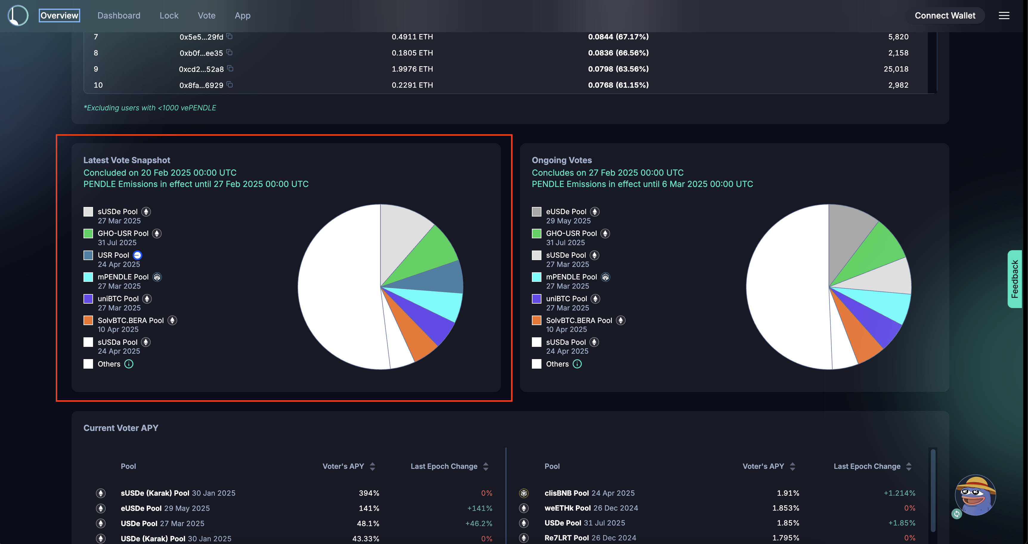Toggle the uniBTC Pool legend entry
1028x544 pixels.
(118, 299)
